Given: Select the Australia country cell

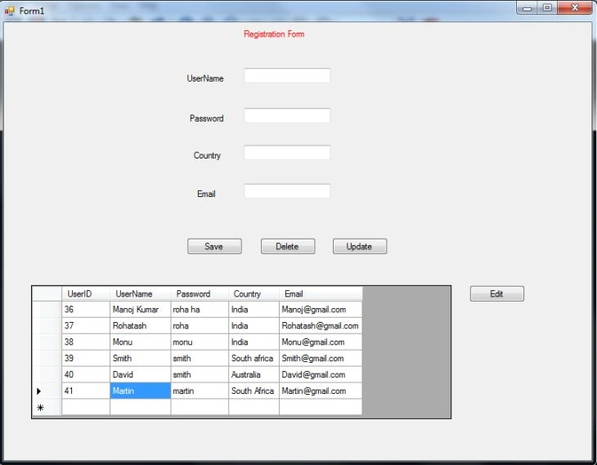Looking at the screenshot, I should click(x=254, y=374).
